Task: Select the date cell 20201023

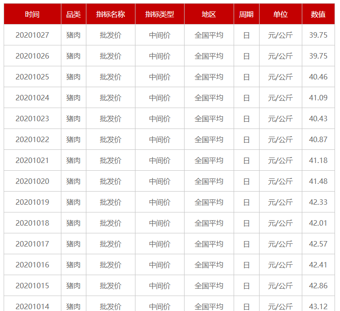Action: (32, 118)
